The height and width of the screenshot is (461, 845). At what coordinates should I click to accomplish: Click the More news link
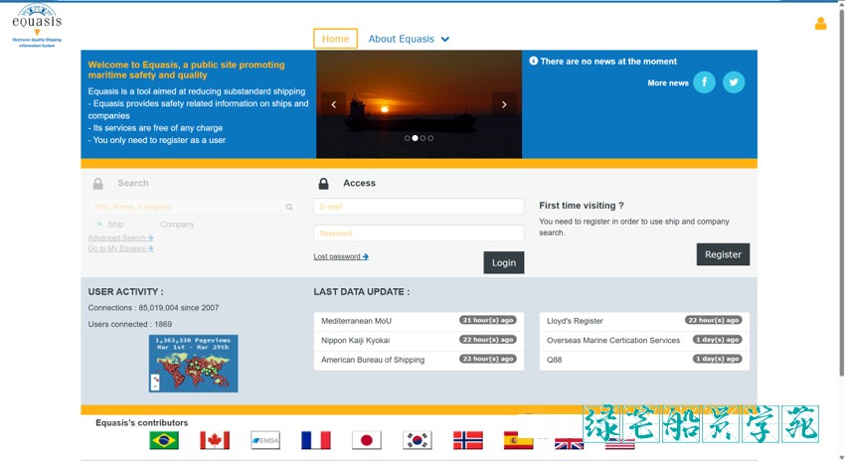[x=668, y=82]
